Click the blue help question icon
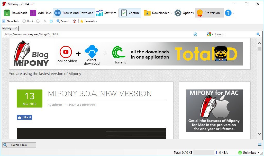 [x=228, y=13]
